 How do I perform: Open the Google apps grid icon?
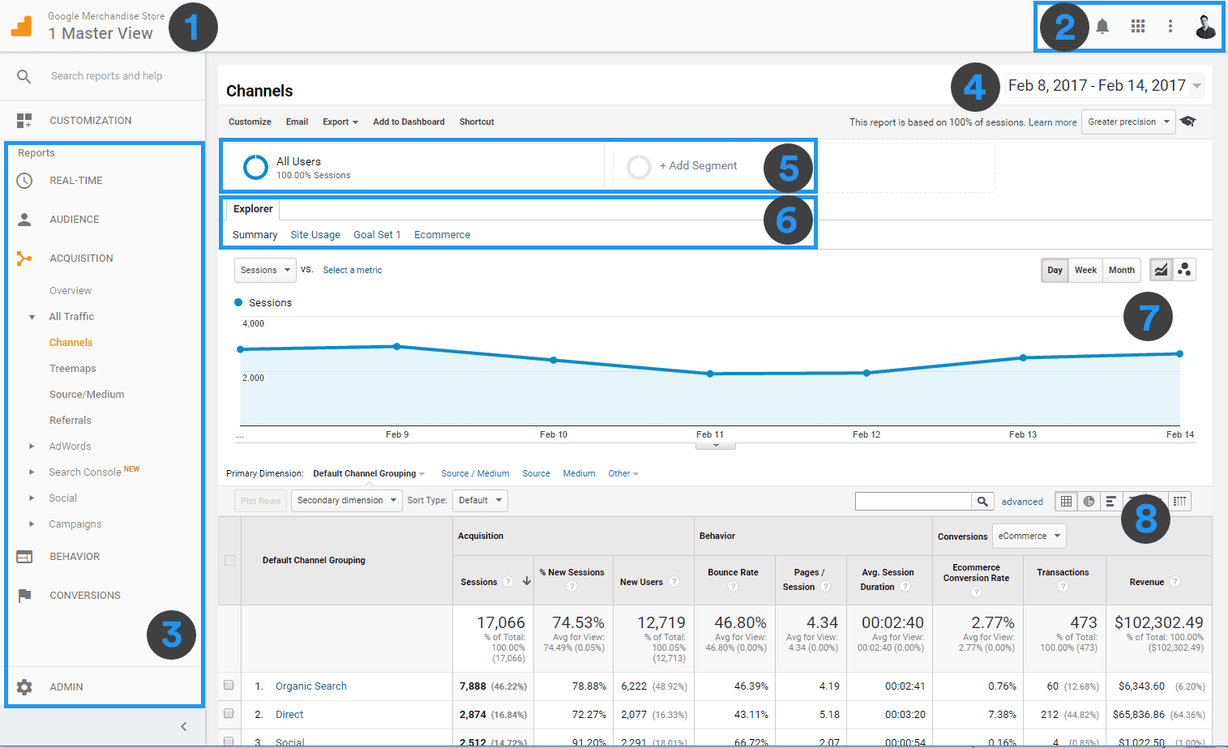point(1137,26)
